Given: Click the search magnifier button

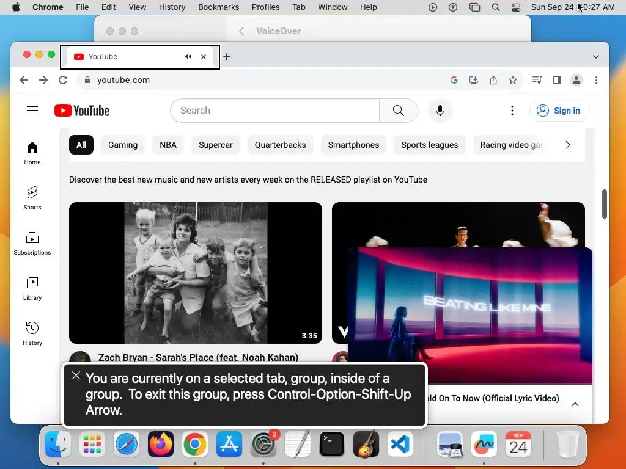Looking at the screenshot, I should point(398,111).
